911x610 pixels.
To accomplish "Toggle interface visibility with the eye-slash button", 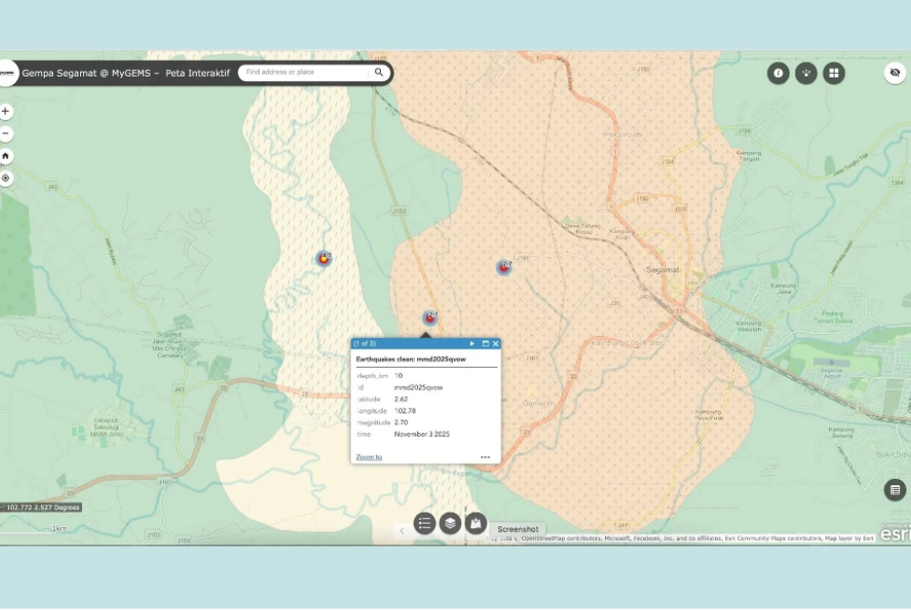I will pyautogui.click(x=896, y=73).
